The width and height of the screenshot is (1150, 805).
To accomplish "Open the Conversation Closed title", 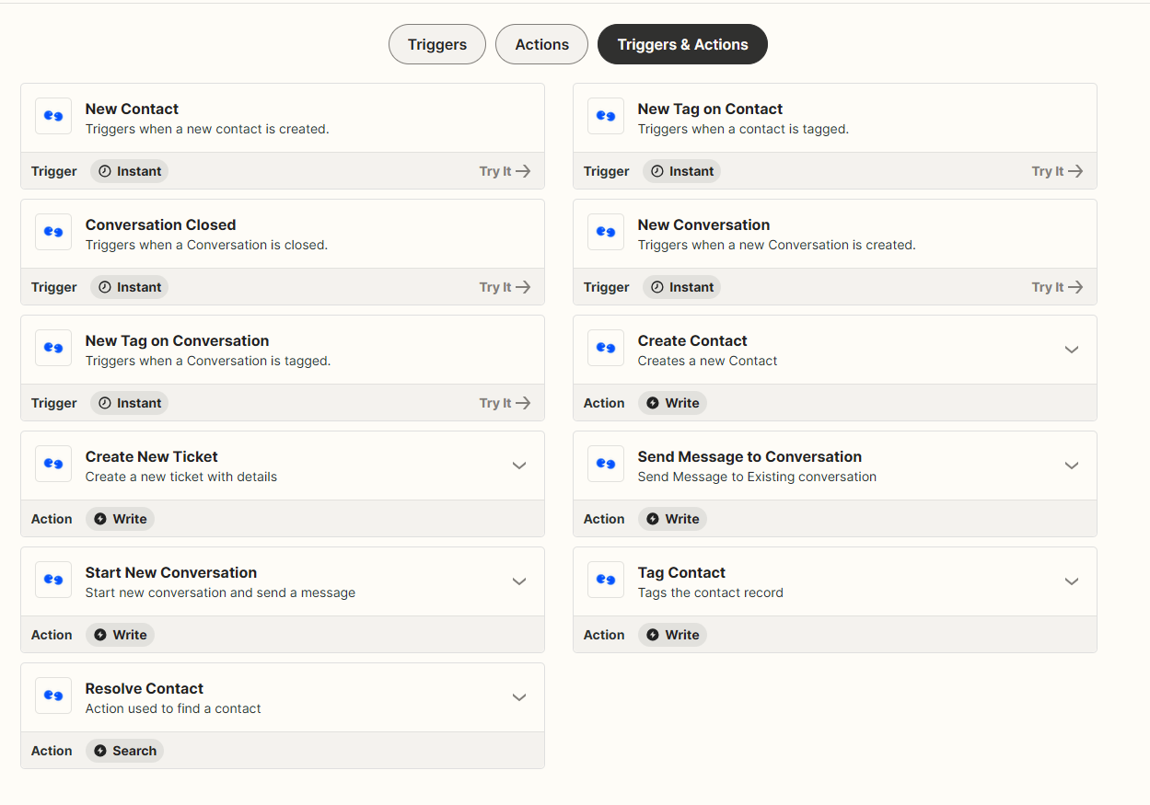I will [160, 224].
